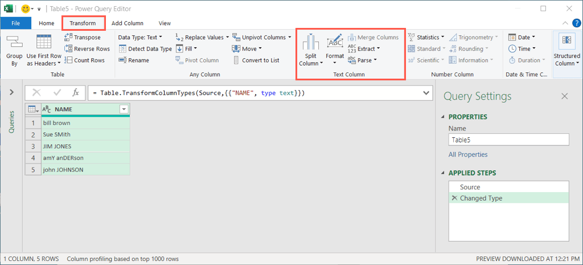Click the Pivot Column button
583x265 pixels.
[x=196, y=60]
